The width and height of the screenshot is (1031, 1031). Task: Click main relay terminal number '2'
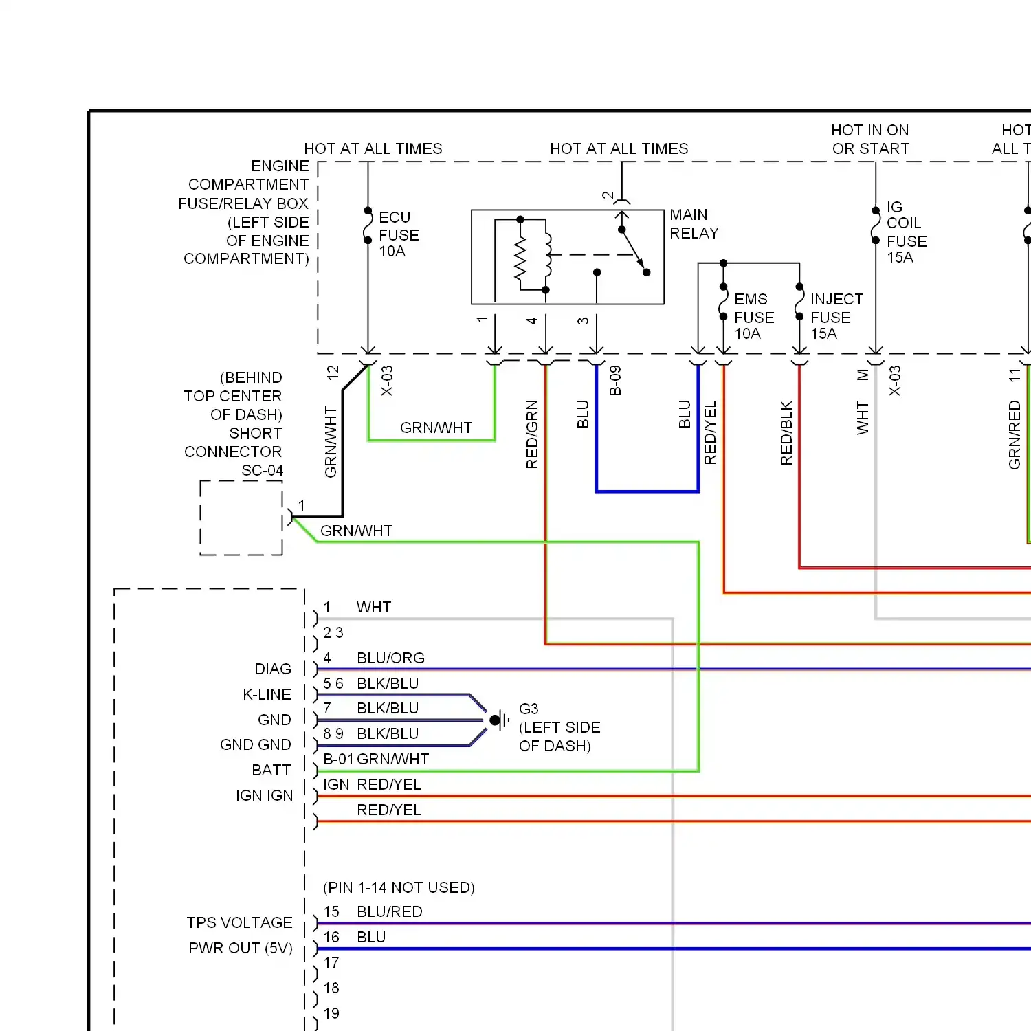[x=608, y=195]
